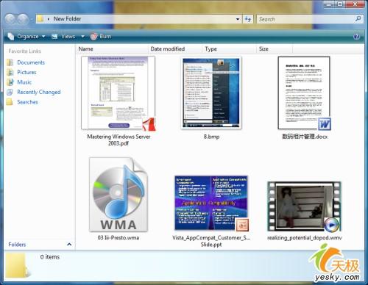
Task: Click the Documents folder icon
Action: [10, 62]
